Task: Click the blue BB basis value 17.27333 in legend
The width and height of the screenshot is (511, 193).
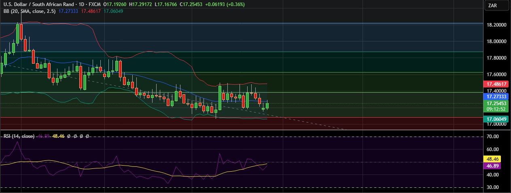Action: click(x=68, y=11)
